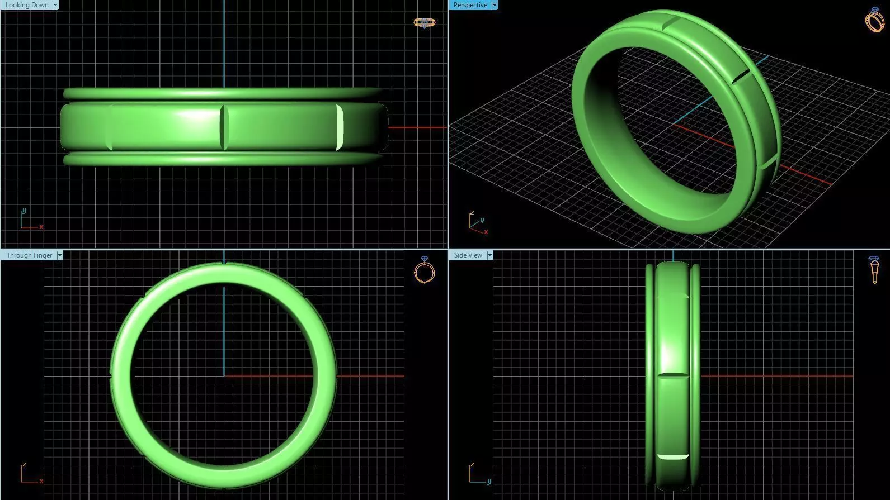Select the ring profile in Side View viewport
Image resolution: width=890 pixels, height=500 pixels.
click(672, 376)
